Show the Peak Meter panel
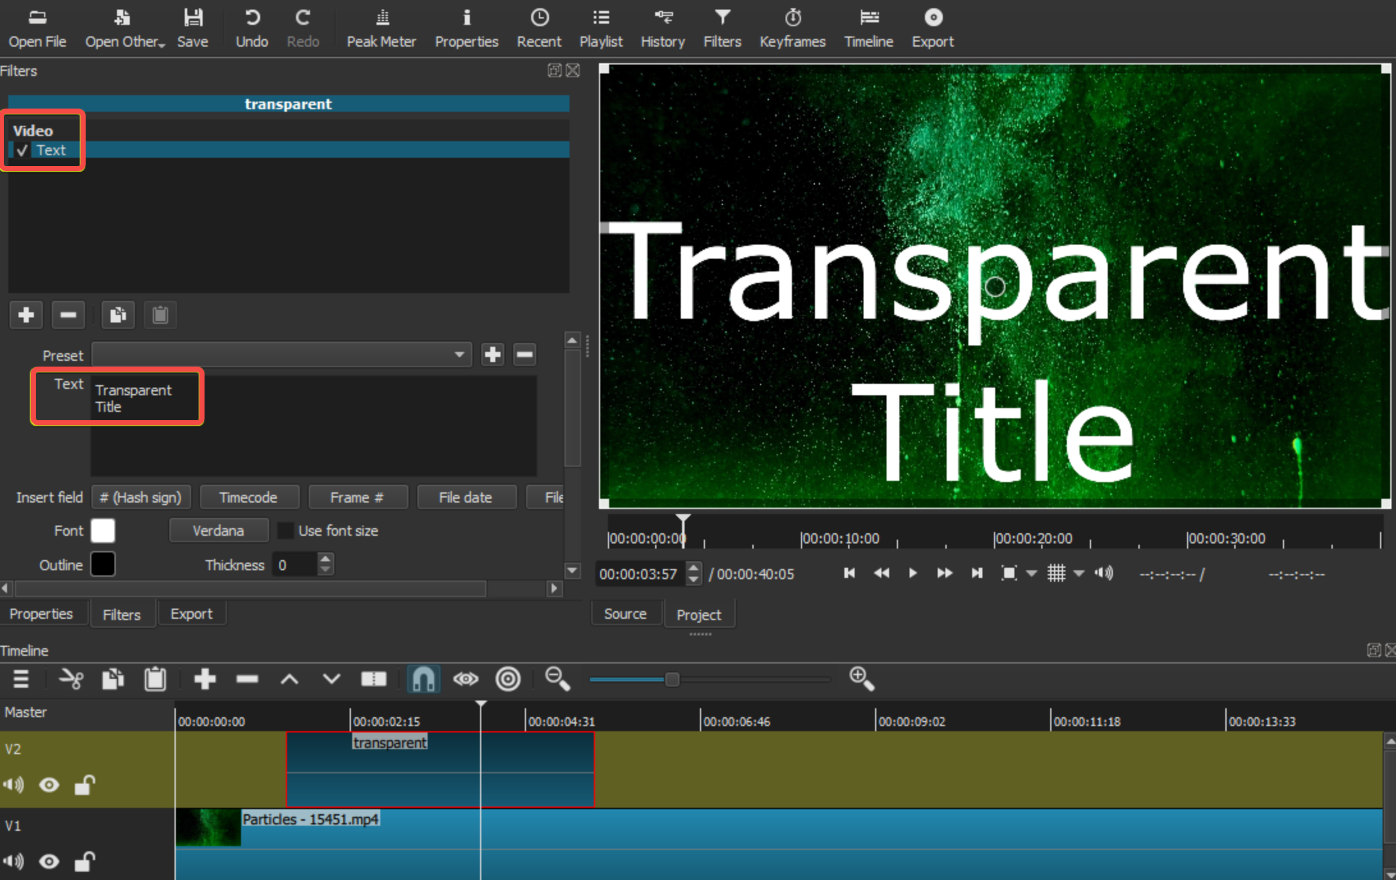The image size is (1396, 880). (x=382, y=29)
